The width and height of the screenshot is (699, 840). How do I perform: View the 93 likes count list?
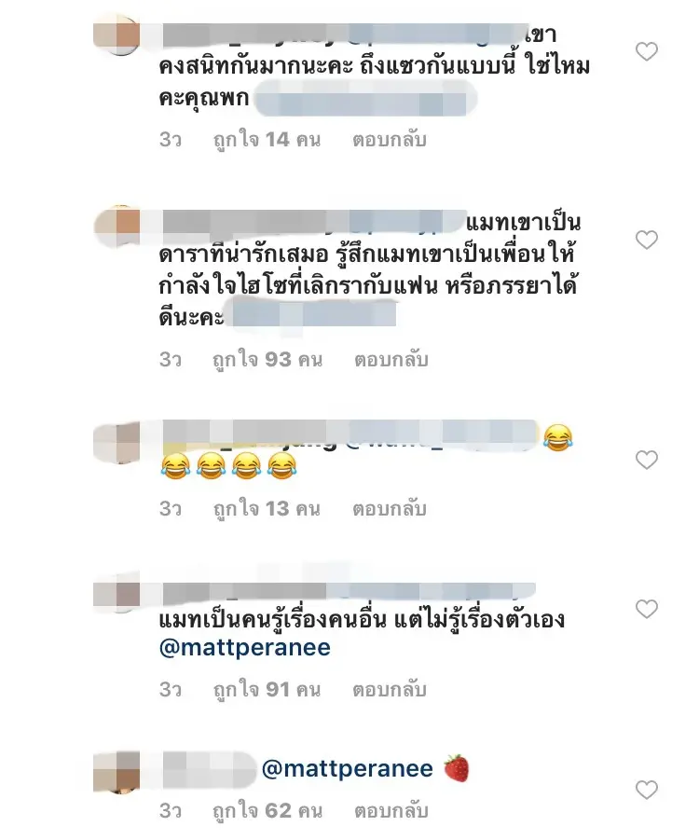point(267,360)
